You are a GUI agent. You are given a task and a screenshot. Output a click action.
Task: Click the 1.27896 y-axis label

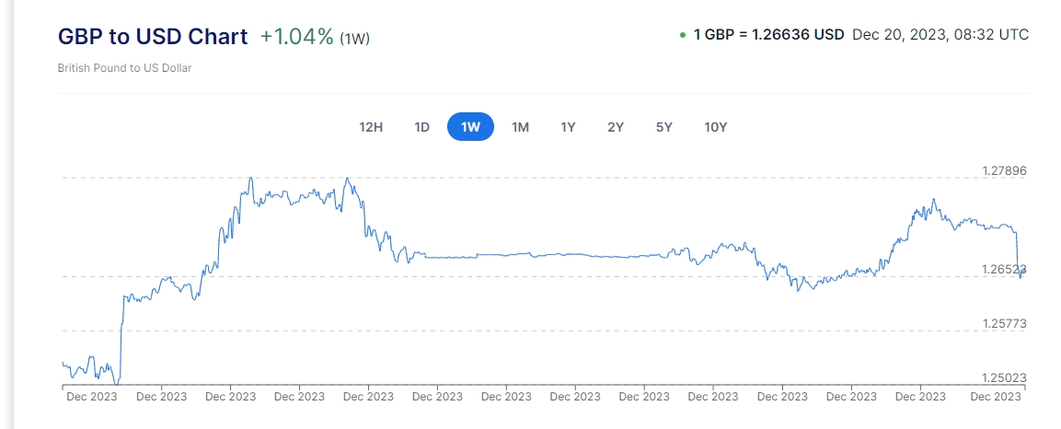[999, 171]
